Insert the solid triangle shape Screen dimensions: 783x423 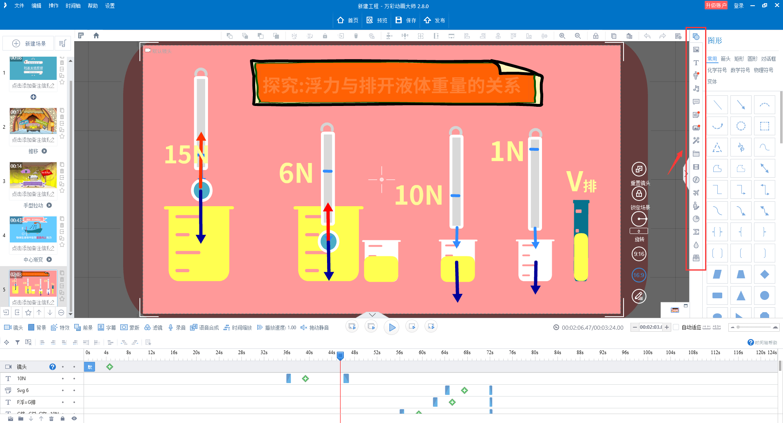[741, 295]
